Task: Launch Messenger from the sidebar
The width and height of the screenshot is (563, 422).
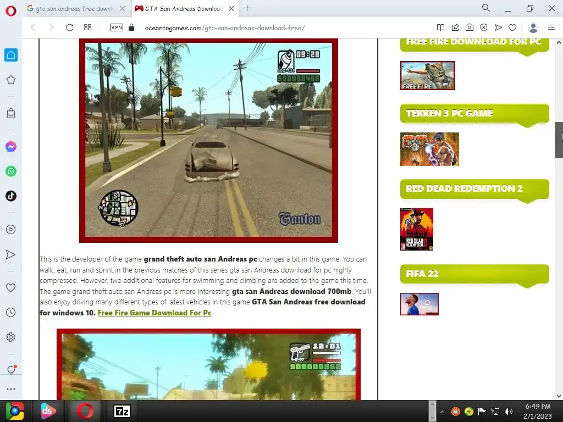Action: pos(11,147)
